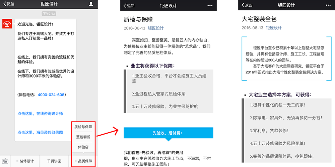335x167 pixels.
Task: Click 5.完善的品质保障体系,拎包即住 line
Action: point(282,156)
